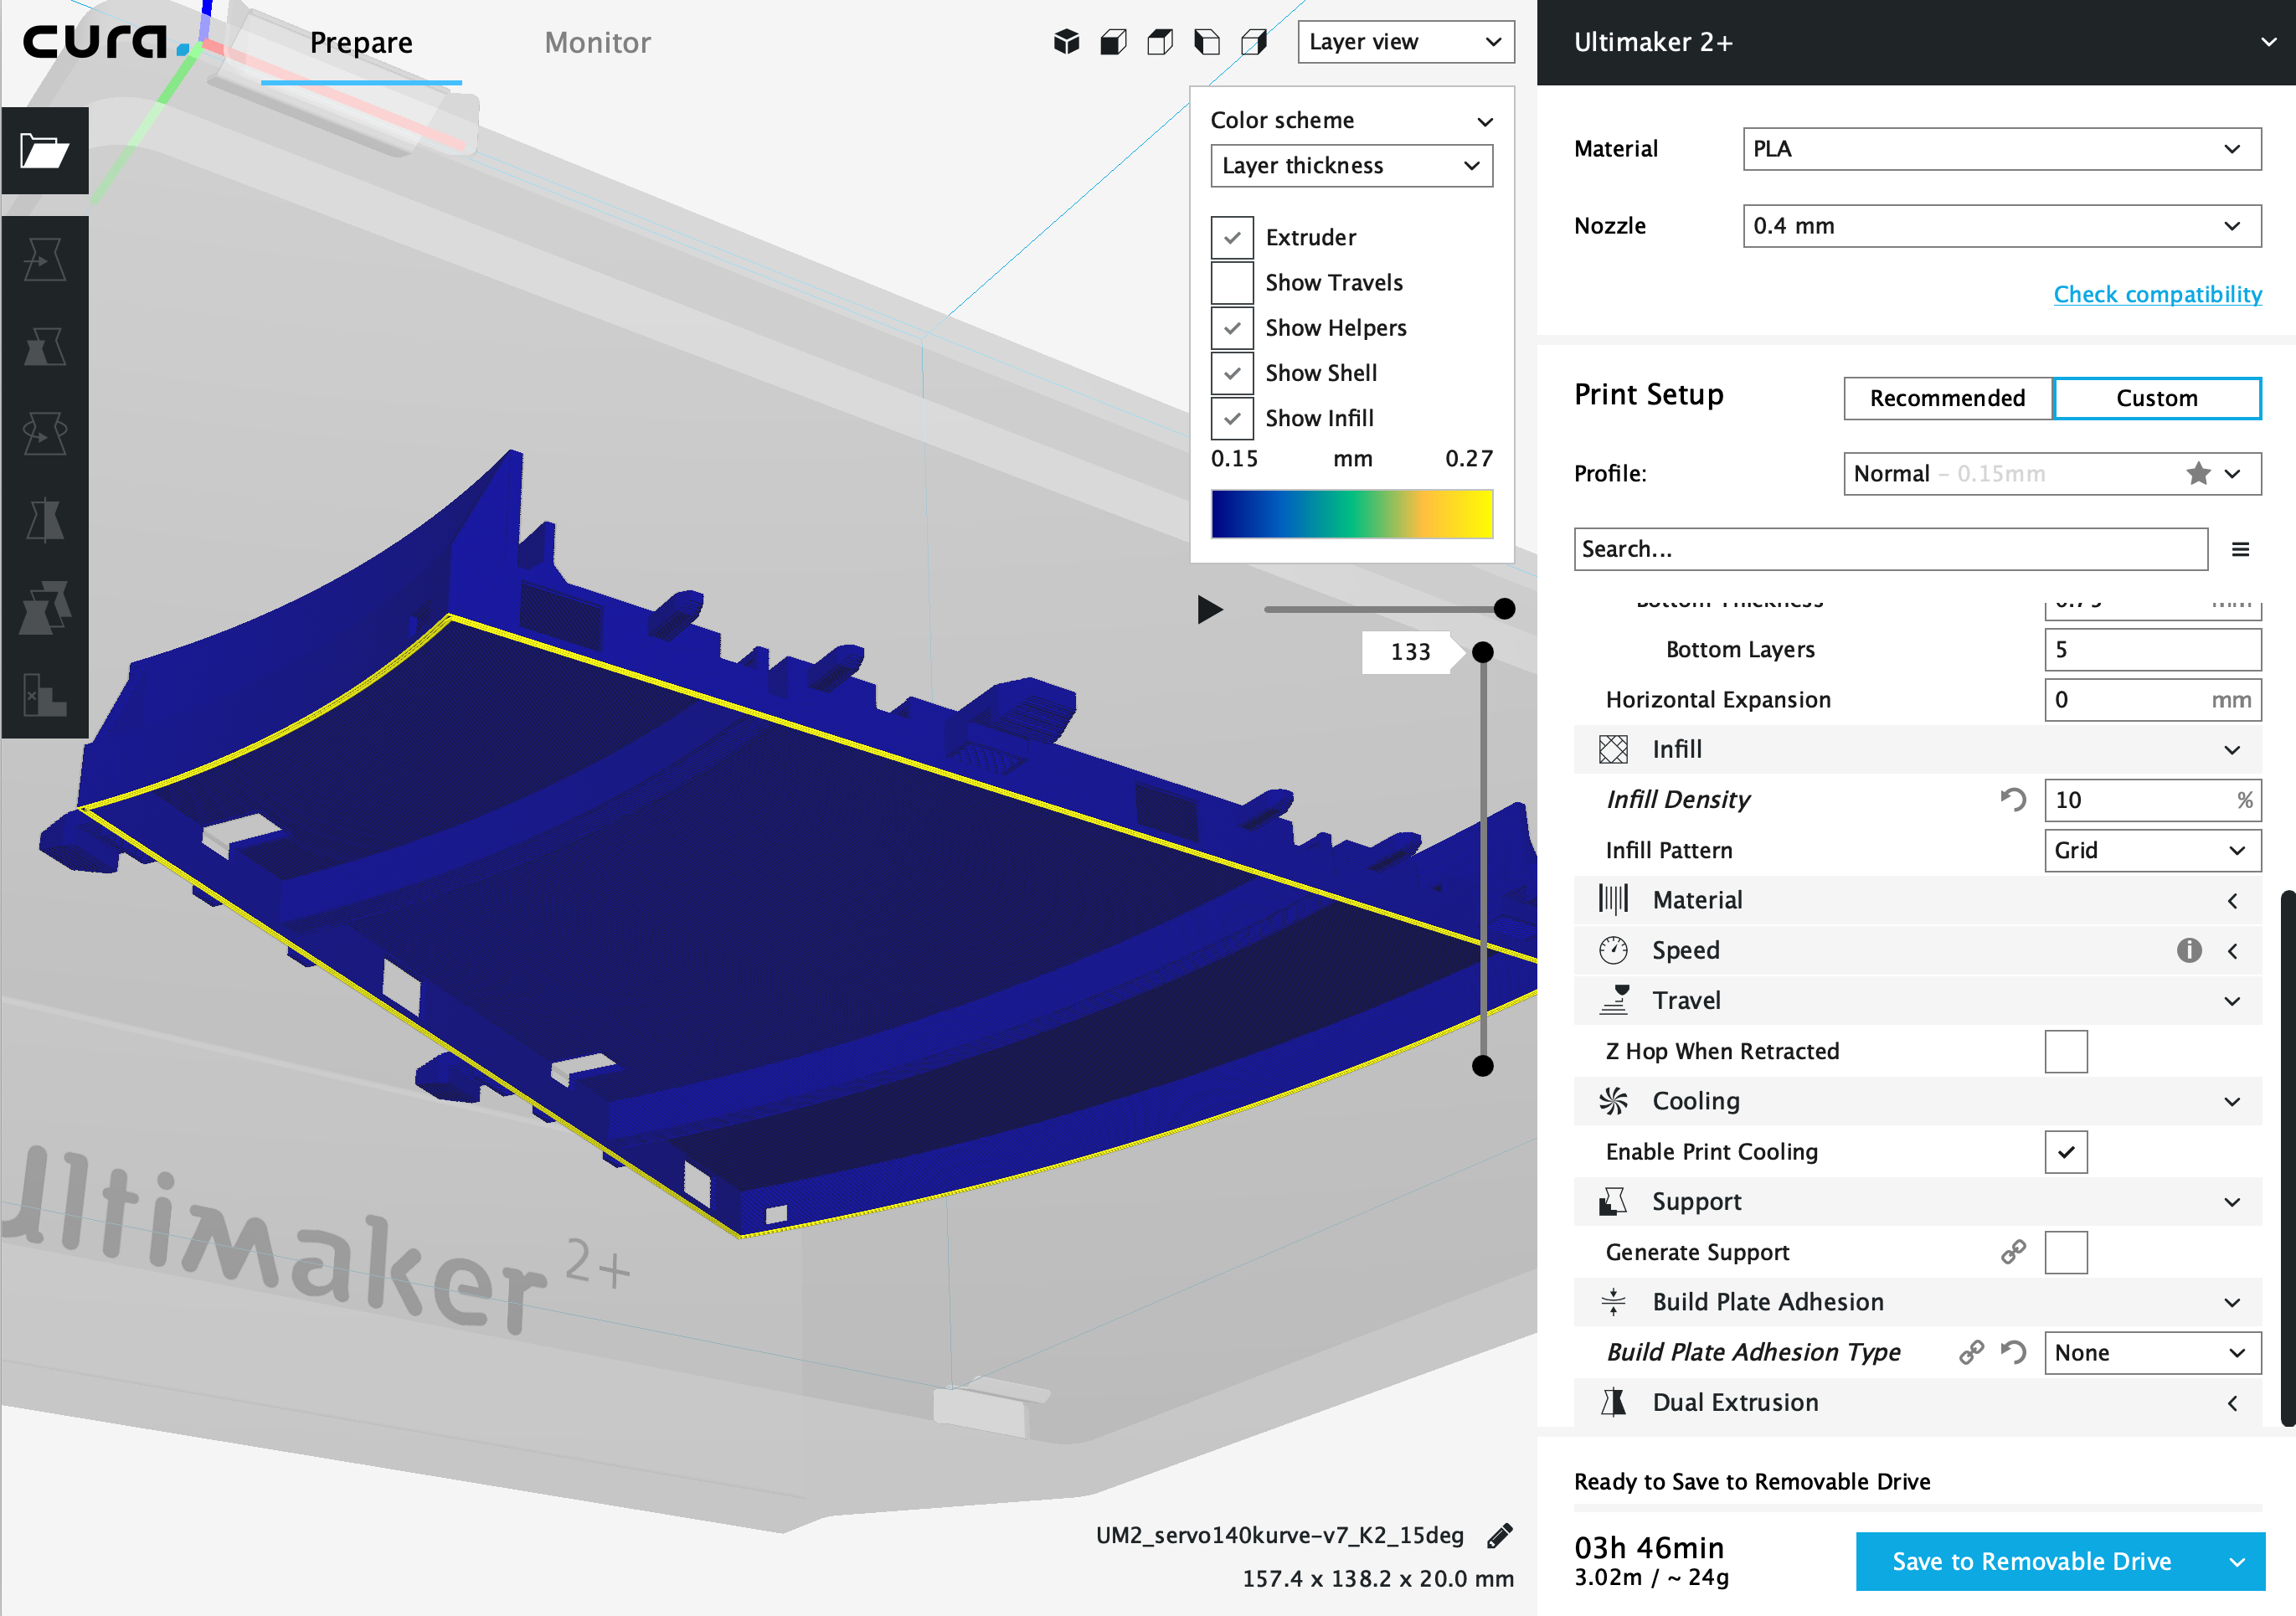This screenshot has height=1616, width=2296.
Task: Play the layer simulation
Action: tap(1210, 609)
